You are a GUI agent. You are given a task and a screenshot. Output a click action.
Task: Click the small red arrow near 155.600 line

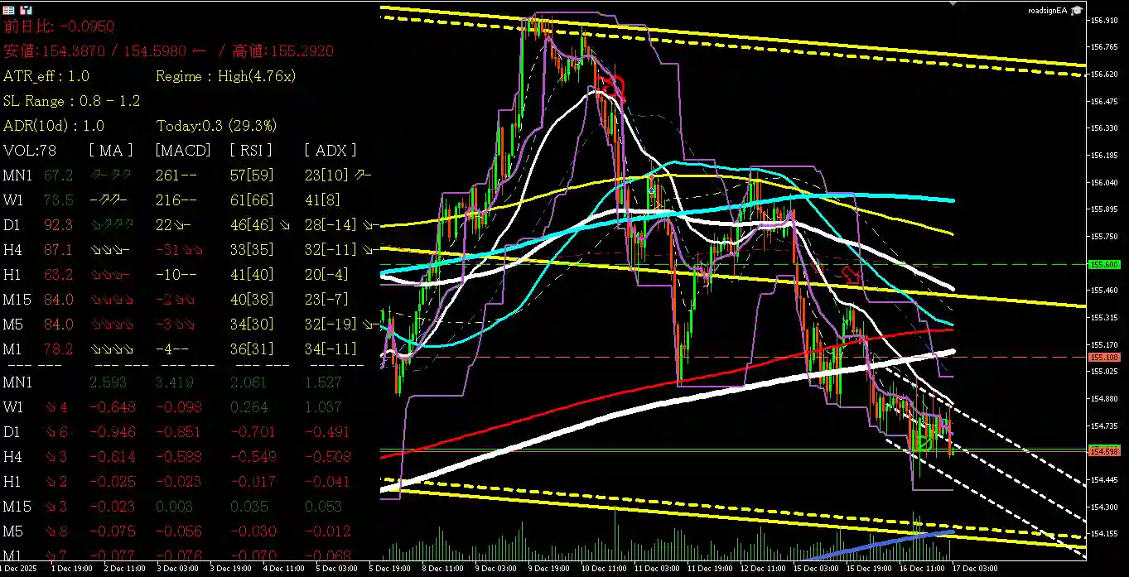[x=820, y=267]
